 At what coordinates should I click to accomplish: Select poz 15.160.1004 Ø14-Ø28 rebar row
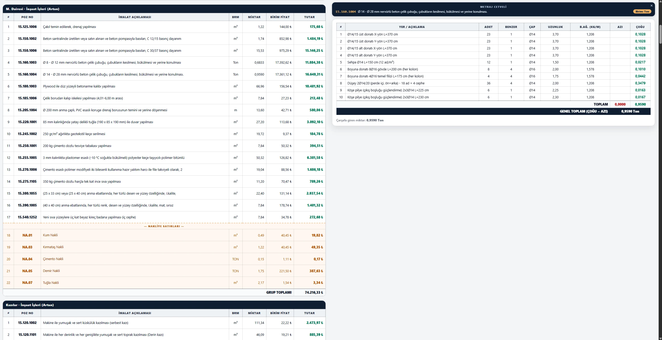pyautogui.click(x=164, y=75)
